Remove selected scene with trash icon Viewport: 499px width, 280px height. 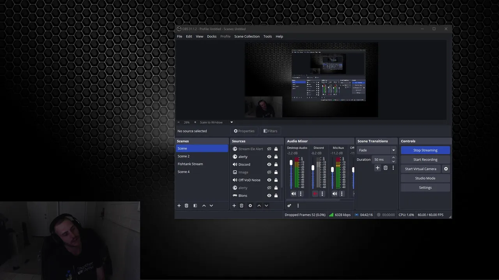click(186, 206)
